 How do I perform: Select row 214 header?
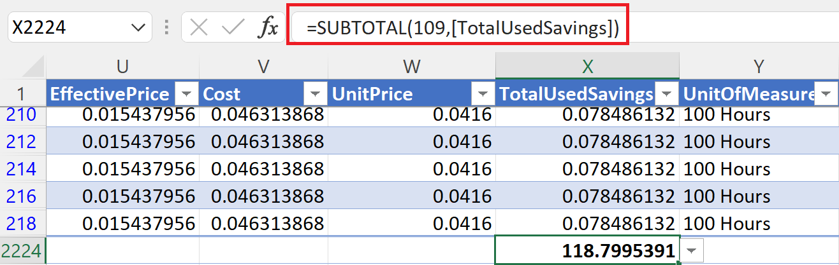click(22, 169)
